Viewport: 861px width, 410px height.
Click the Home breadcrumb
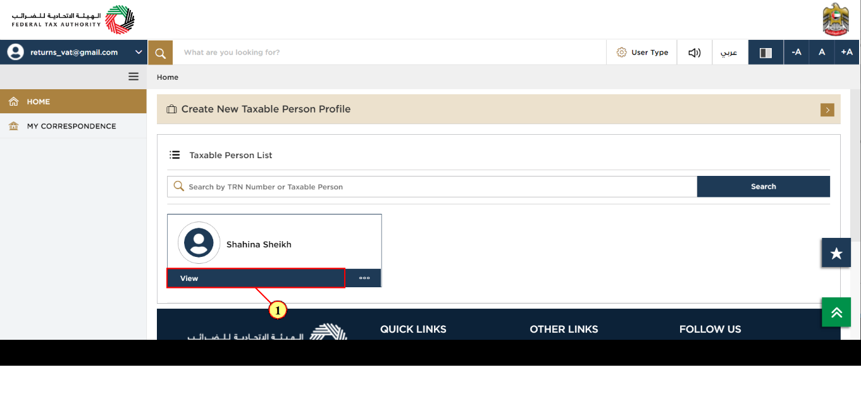click(x=168, y=77)
